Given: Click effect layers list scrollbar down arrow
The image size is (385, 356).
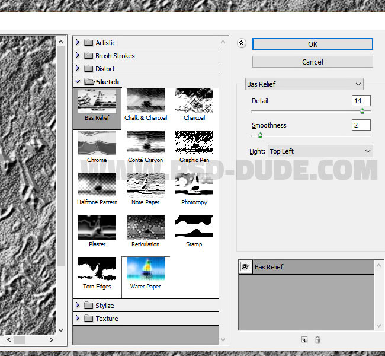Looking at the screenshot, I should click(x=379, y=326).
